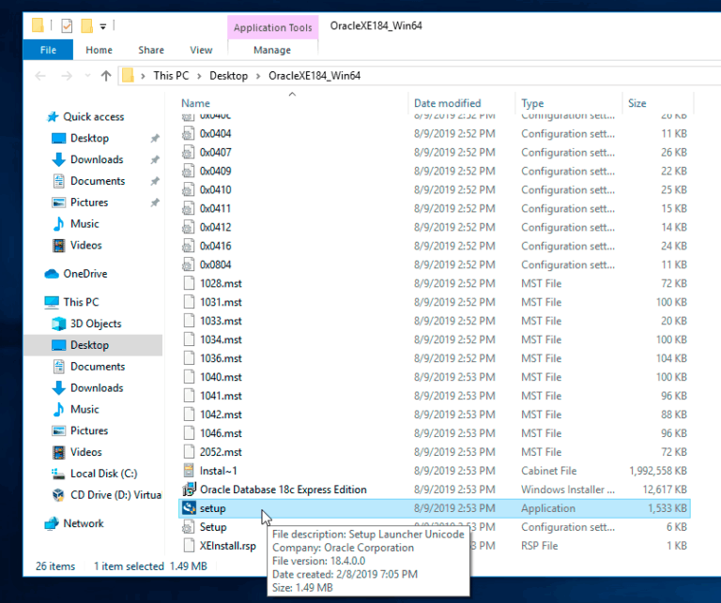Sort files by Date modified column
The image size is (721, 603).
[447, 103]
